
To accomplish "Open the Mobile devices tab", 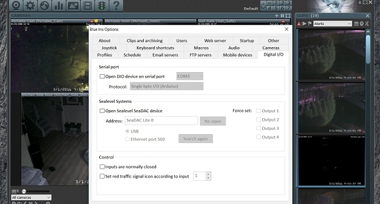I will pyautogui.click(x=237, y=55).
